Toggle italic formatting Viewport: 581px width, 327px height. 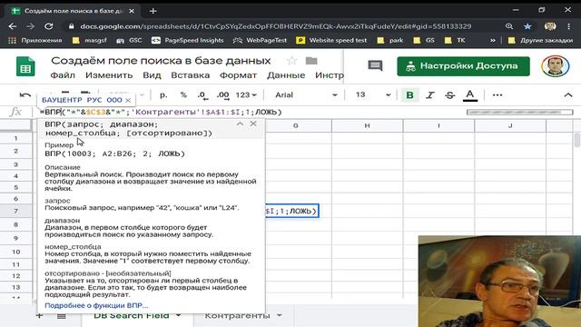(x=429, y=95)
